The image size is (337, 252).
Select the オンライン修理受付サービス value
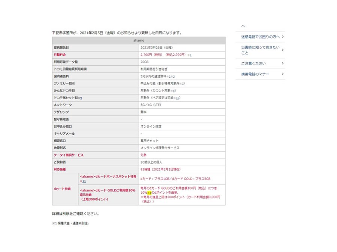160,148
